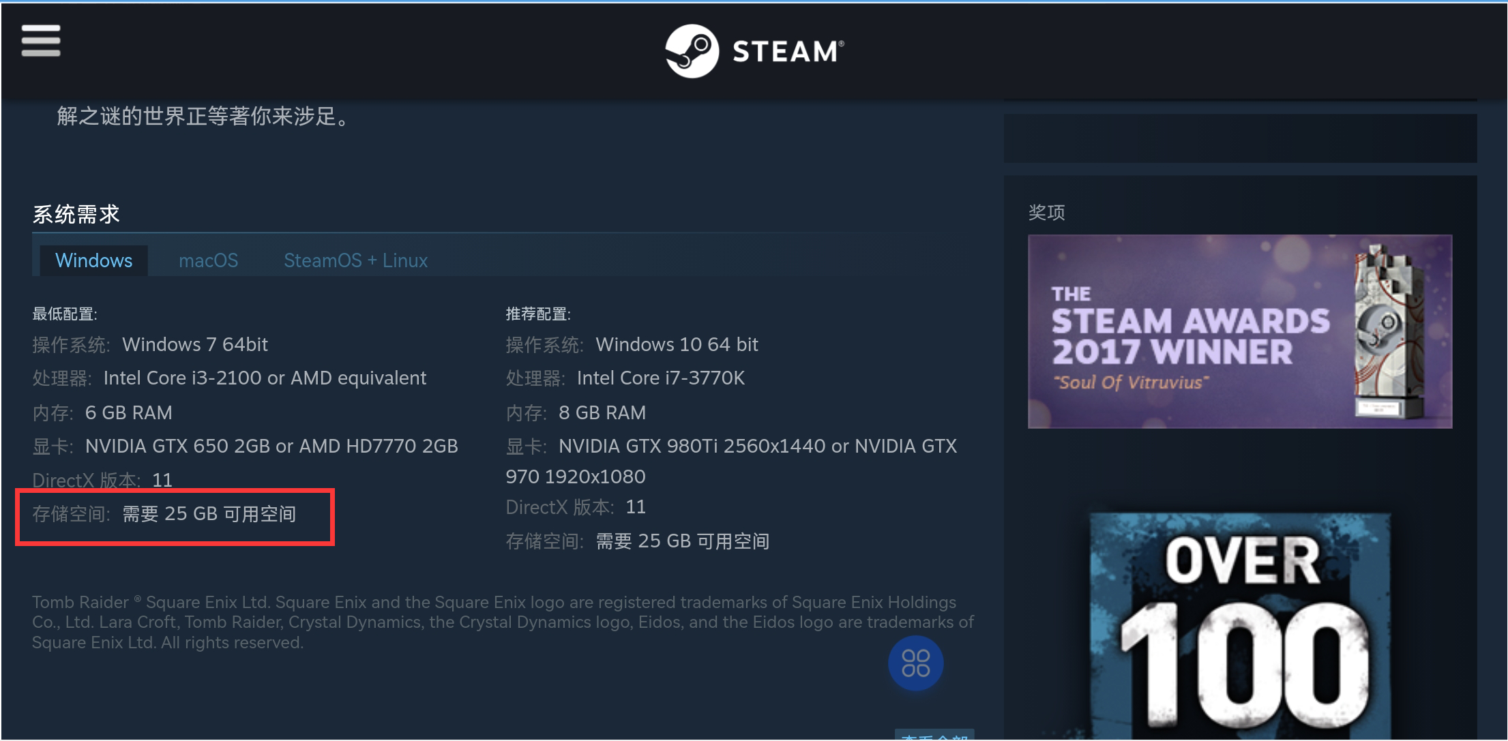The width and height of the screenshot is (1508, 741).
Task: Select the Windows requirements tab
Action: coord(94,260)
